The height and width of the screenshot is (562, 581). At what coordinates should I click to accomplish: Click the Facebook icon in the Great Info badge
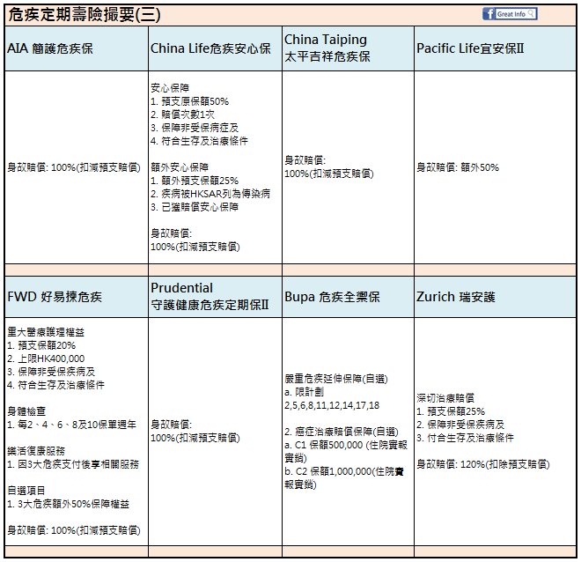489,14
